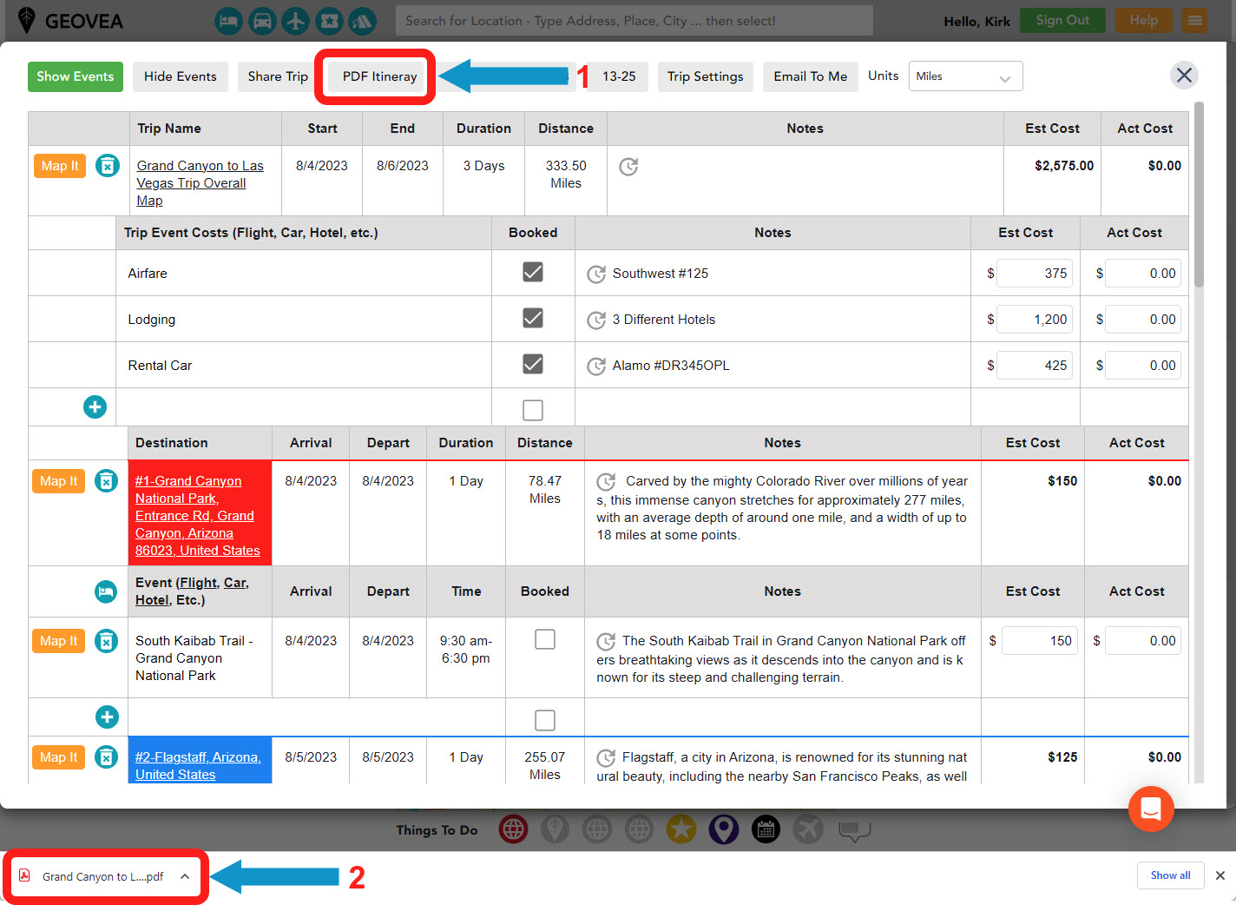Click the events ticket icon
The width and height of the screenshot is (1236, 905).
tap(329, 21)
